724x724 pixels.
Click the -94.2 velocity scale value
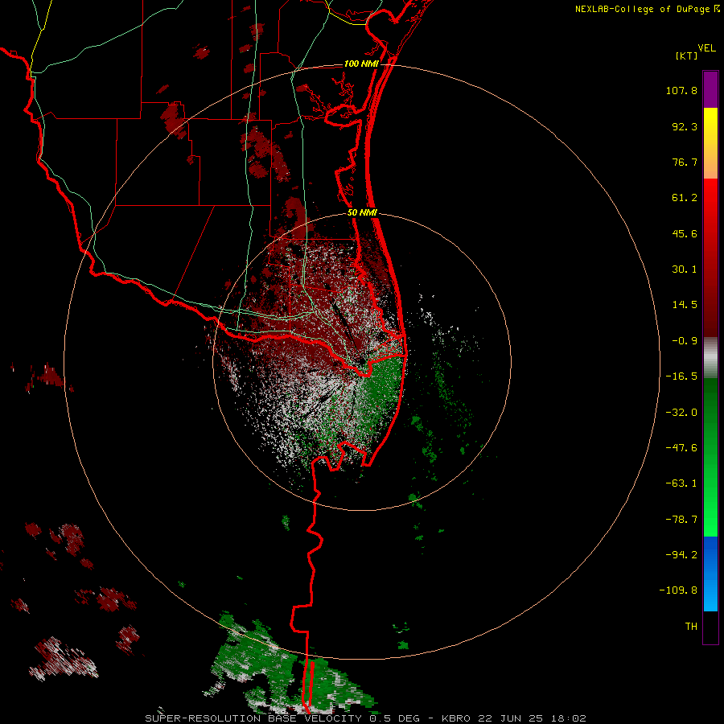tap(681, 554)
